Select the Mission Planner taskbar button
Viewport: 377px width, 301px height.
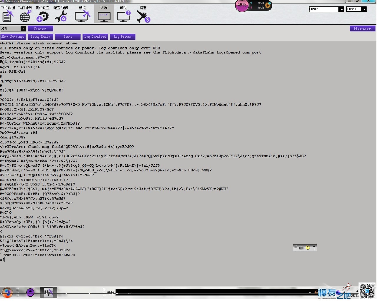(x=49, y=292)
